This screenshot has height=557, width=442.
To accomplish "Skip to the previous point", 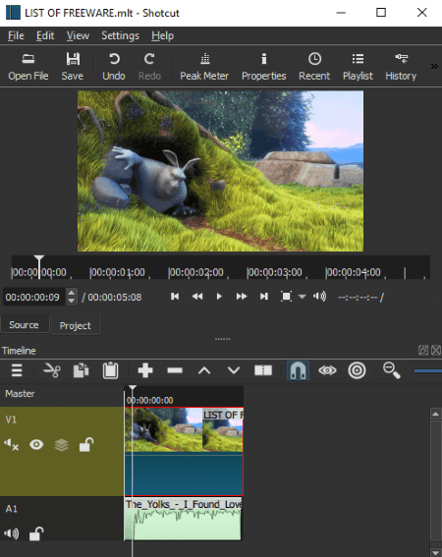I will (175, 297).
